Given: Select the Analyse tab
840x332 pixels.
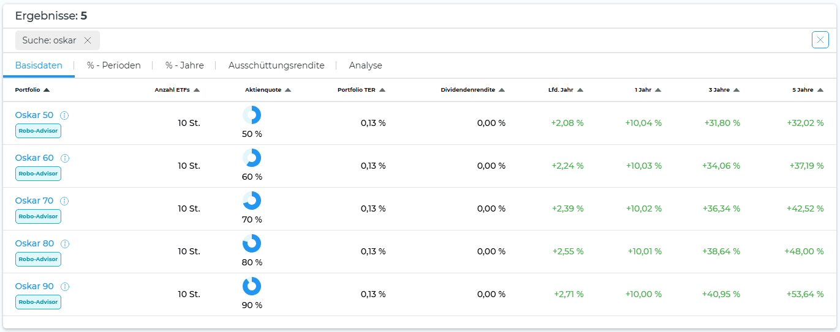Looking at the screenshot, I should tap(365, 65).
